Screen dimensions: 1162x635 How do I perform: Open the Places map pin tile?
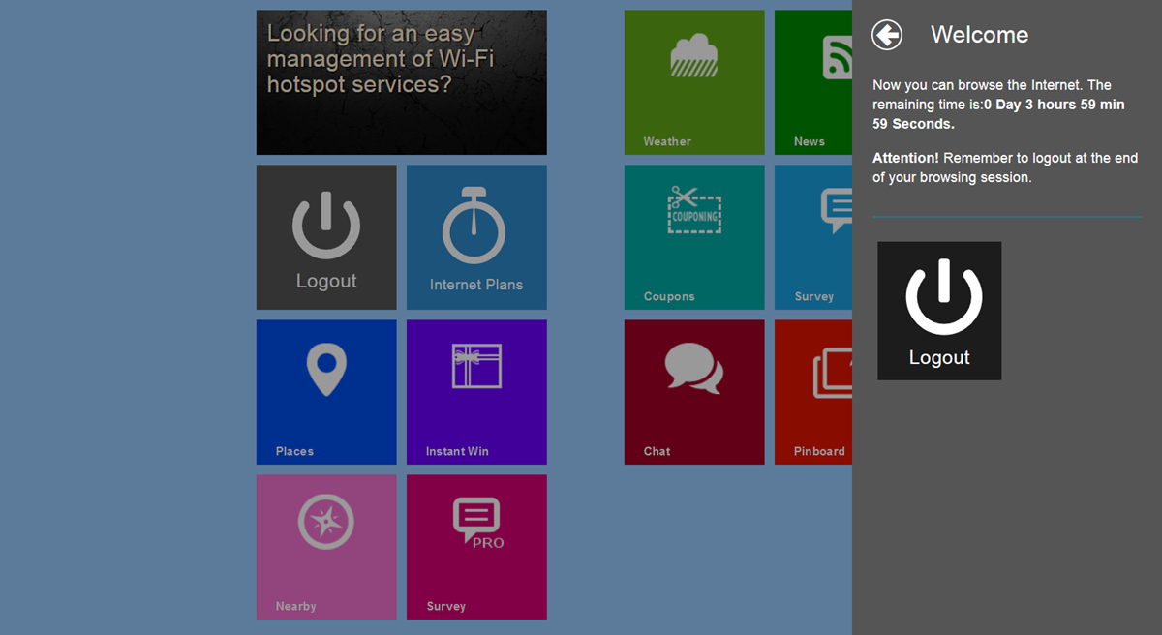(x=326, y=392)
